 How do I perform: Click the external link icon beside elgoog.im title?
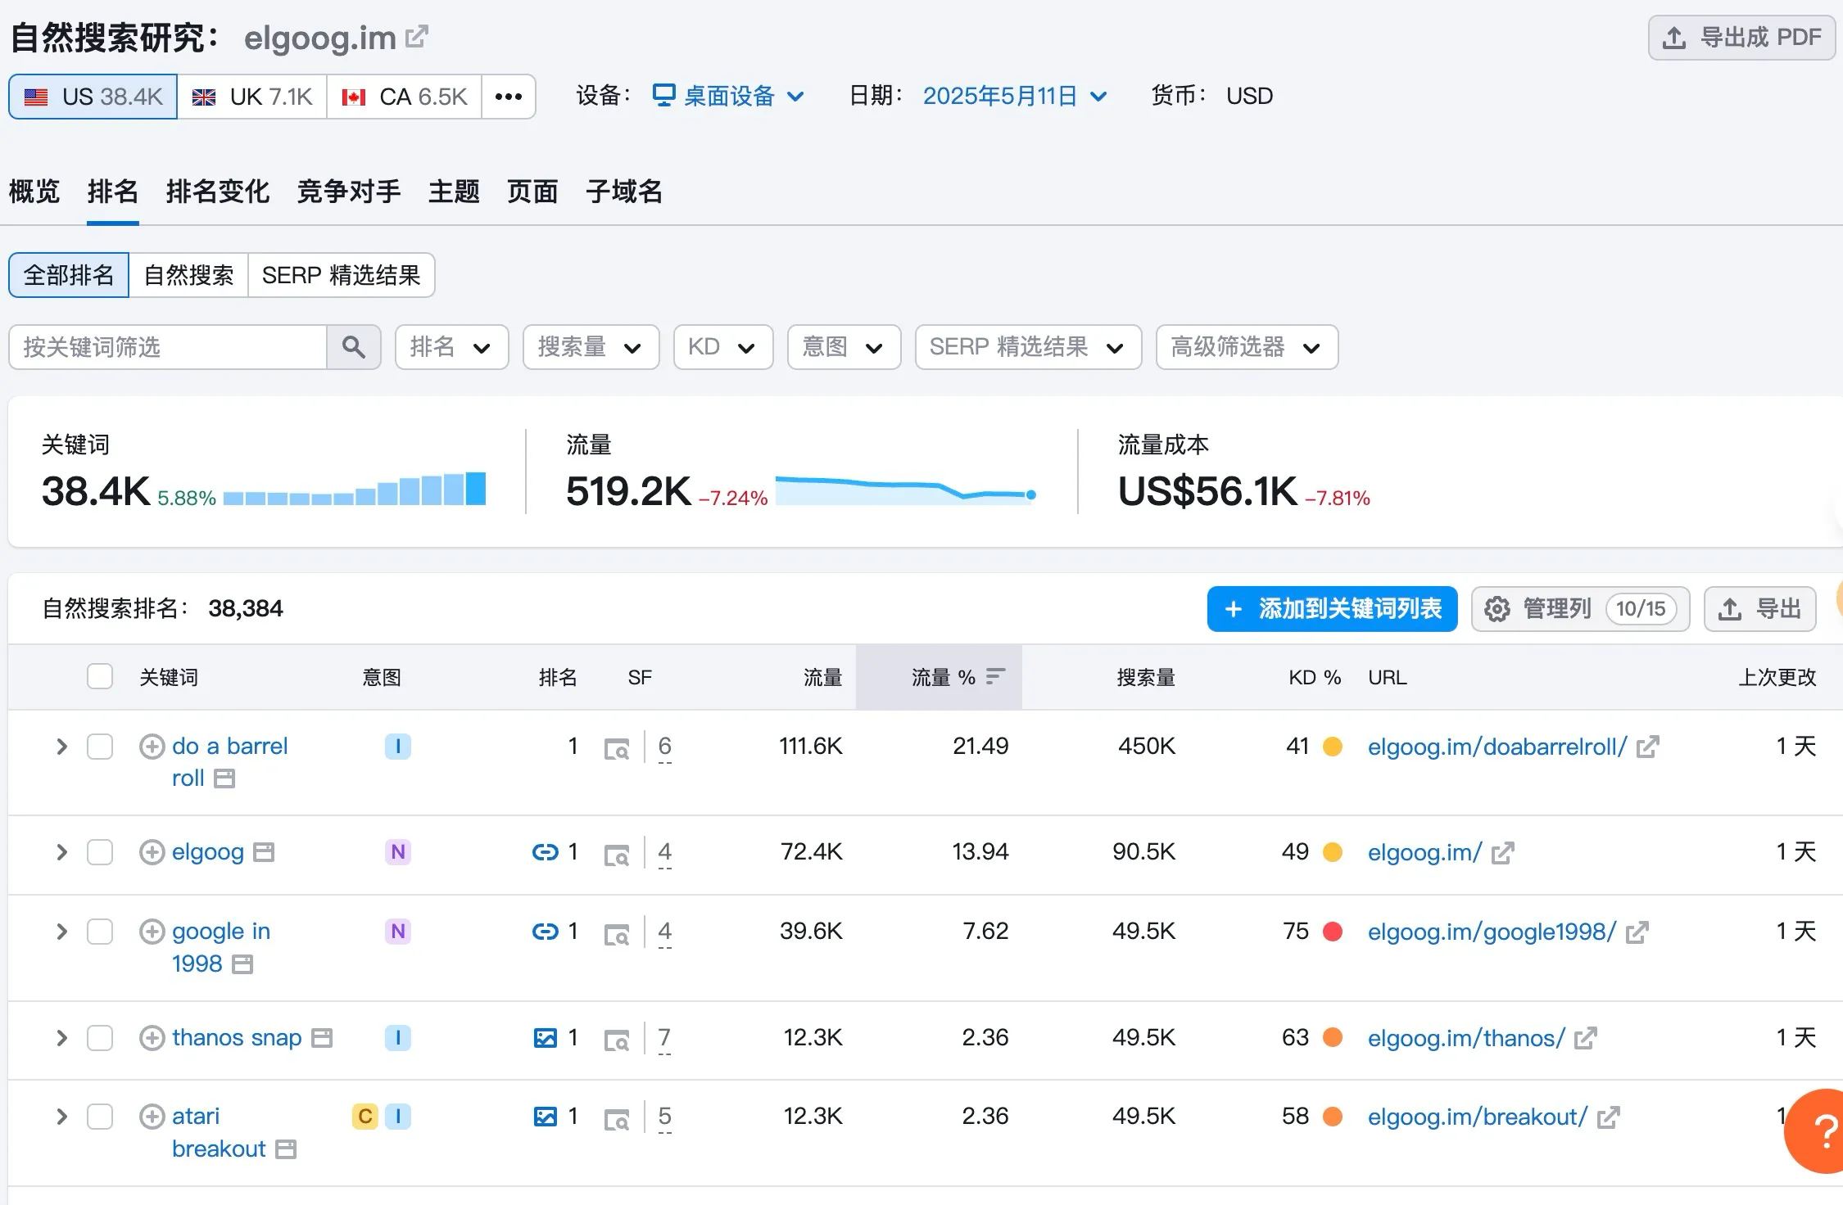point(418,35)
